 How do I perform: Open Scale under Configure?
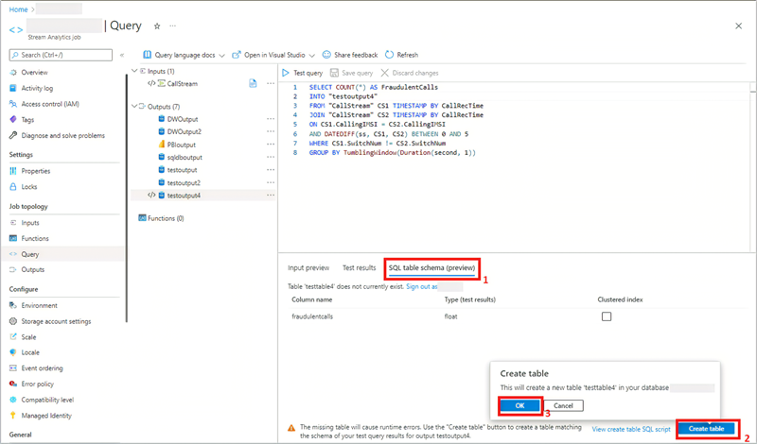tap(28, 337)
